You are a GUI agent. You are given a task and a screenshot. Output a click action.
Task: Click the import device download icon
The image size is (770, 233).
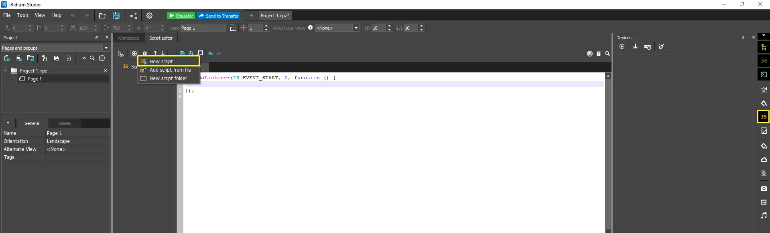636,47
